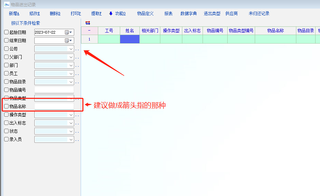The height and width of the screenshot is (196, 320).
Task: Click the 未归还记录 button
Action: (259, 14)
